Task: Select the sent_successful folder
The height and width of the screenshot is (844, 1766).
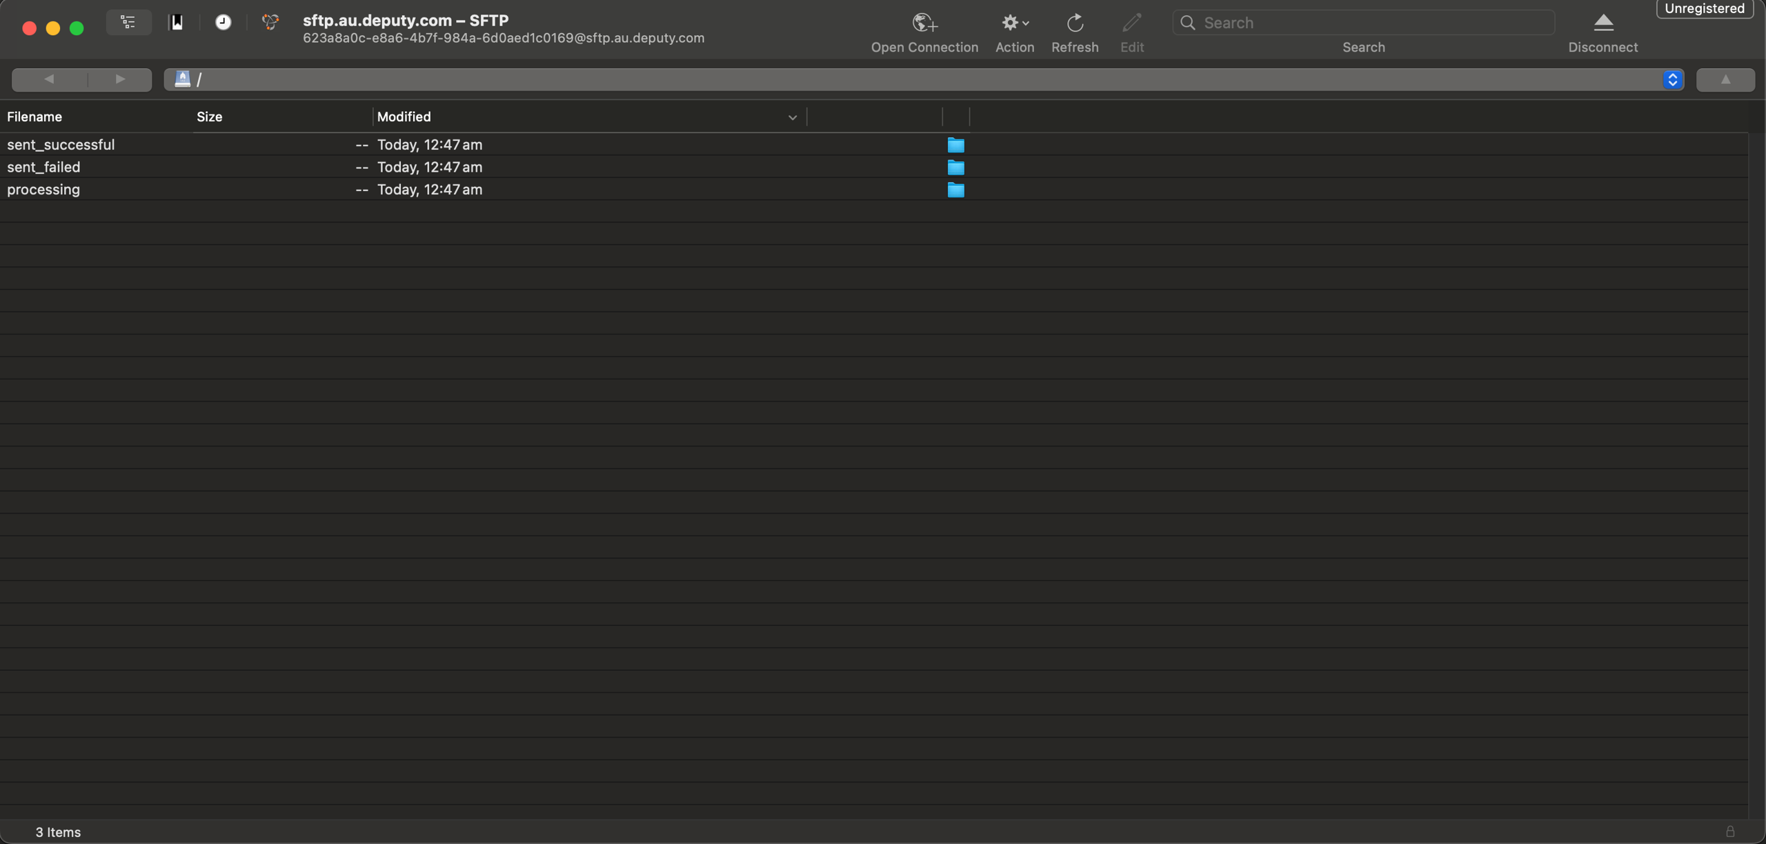Action: click(x=61, y=145)
